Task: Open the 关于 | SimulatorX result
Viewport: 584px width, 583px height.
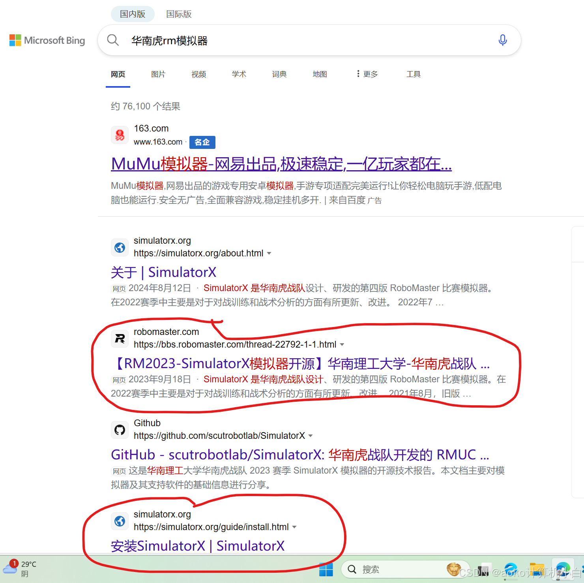Action: pyautogui.click(x=164, y=272)
